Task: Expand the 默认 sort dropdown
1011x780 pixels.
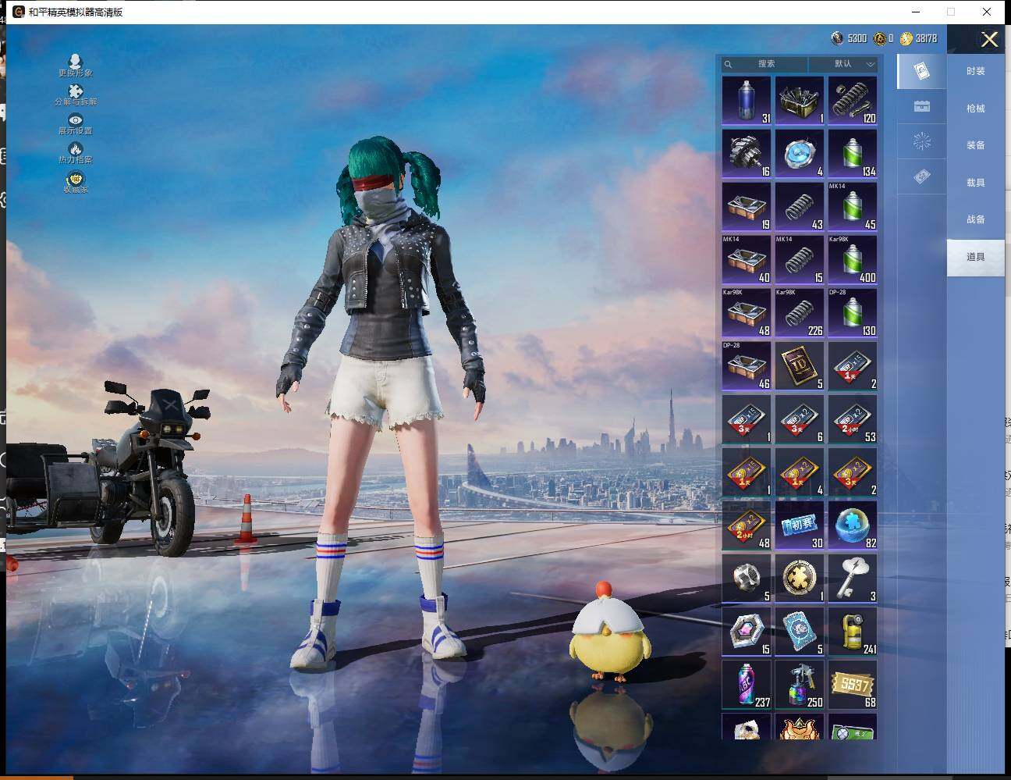Action: click(x=843, y=64)
